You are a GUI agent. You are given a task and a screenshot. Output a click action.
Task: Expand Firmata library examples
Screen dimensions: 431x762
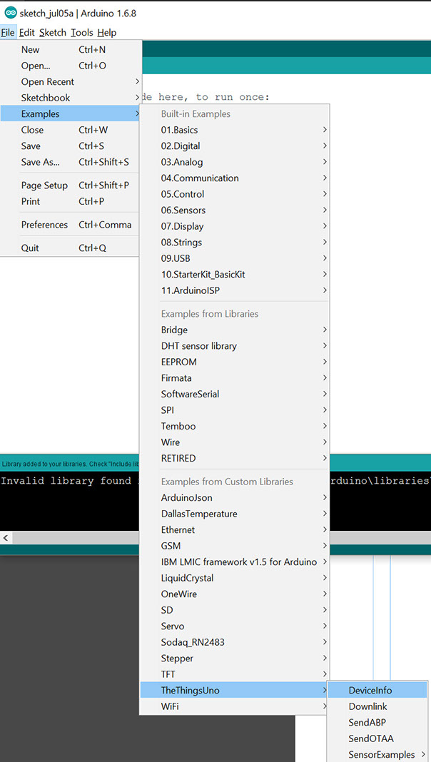235,377
